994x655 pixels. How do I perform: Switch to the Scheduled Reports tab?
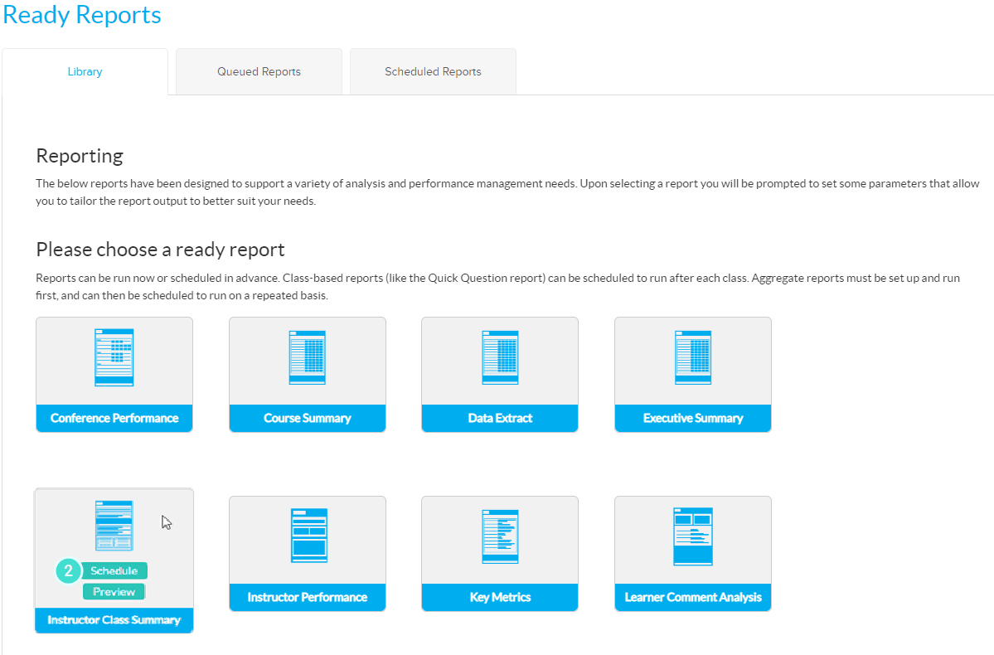point(432,71)
